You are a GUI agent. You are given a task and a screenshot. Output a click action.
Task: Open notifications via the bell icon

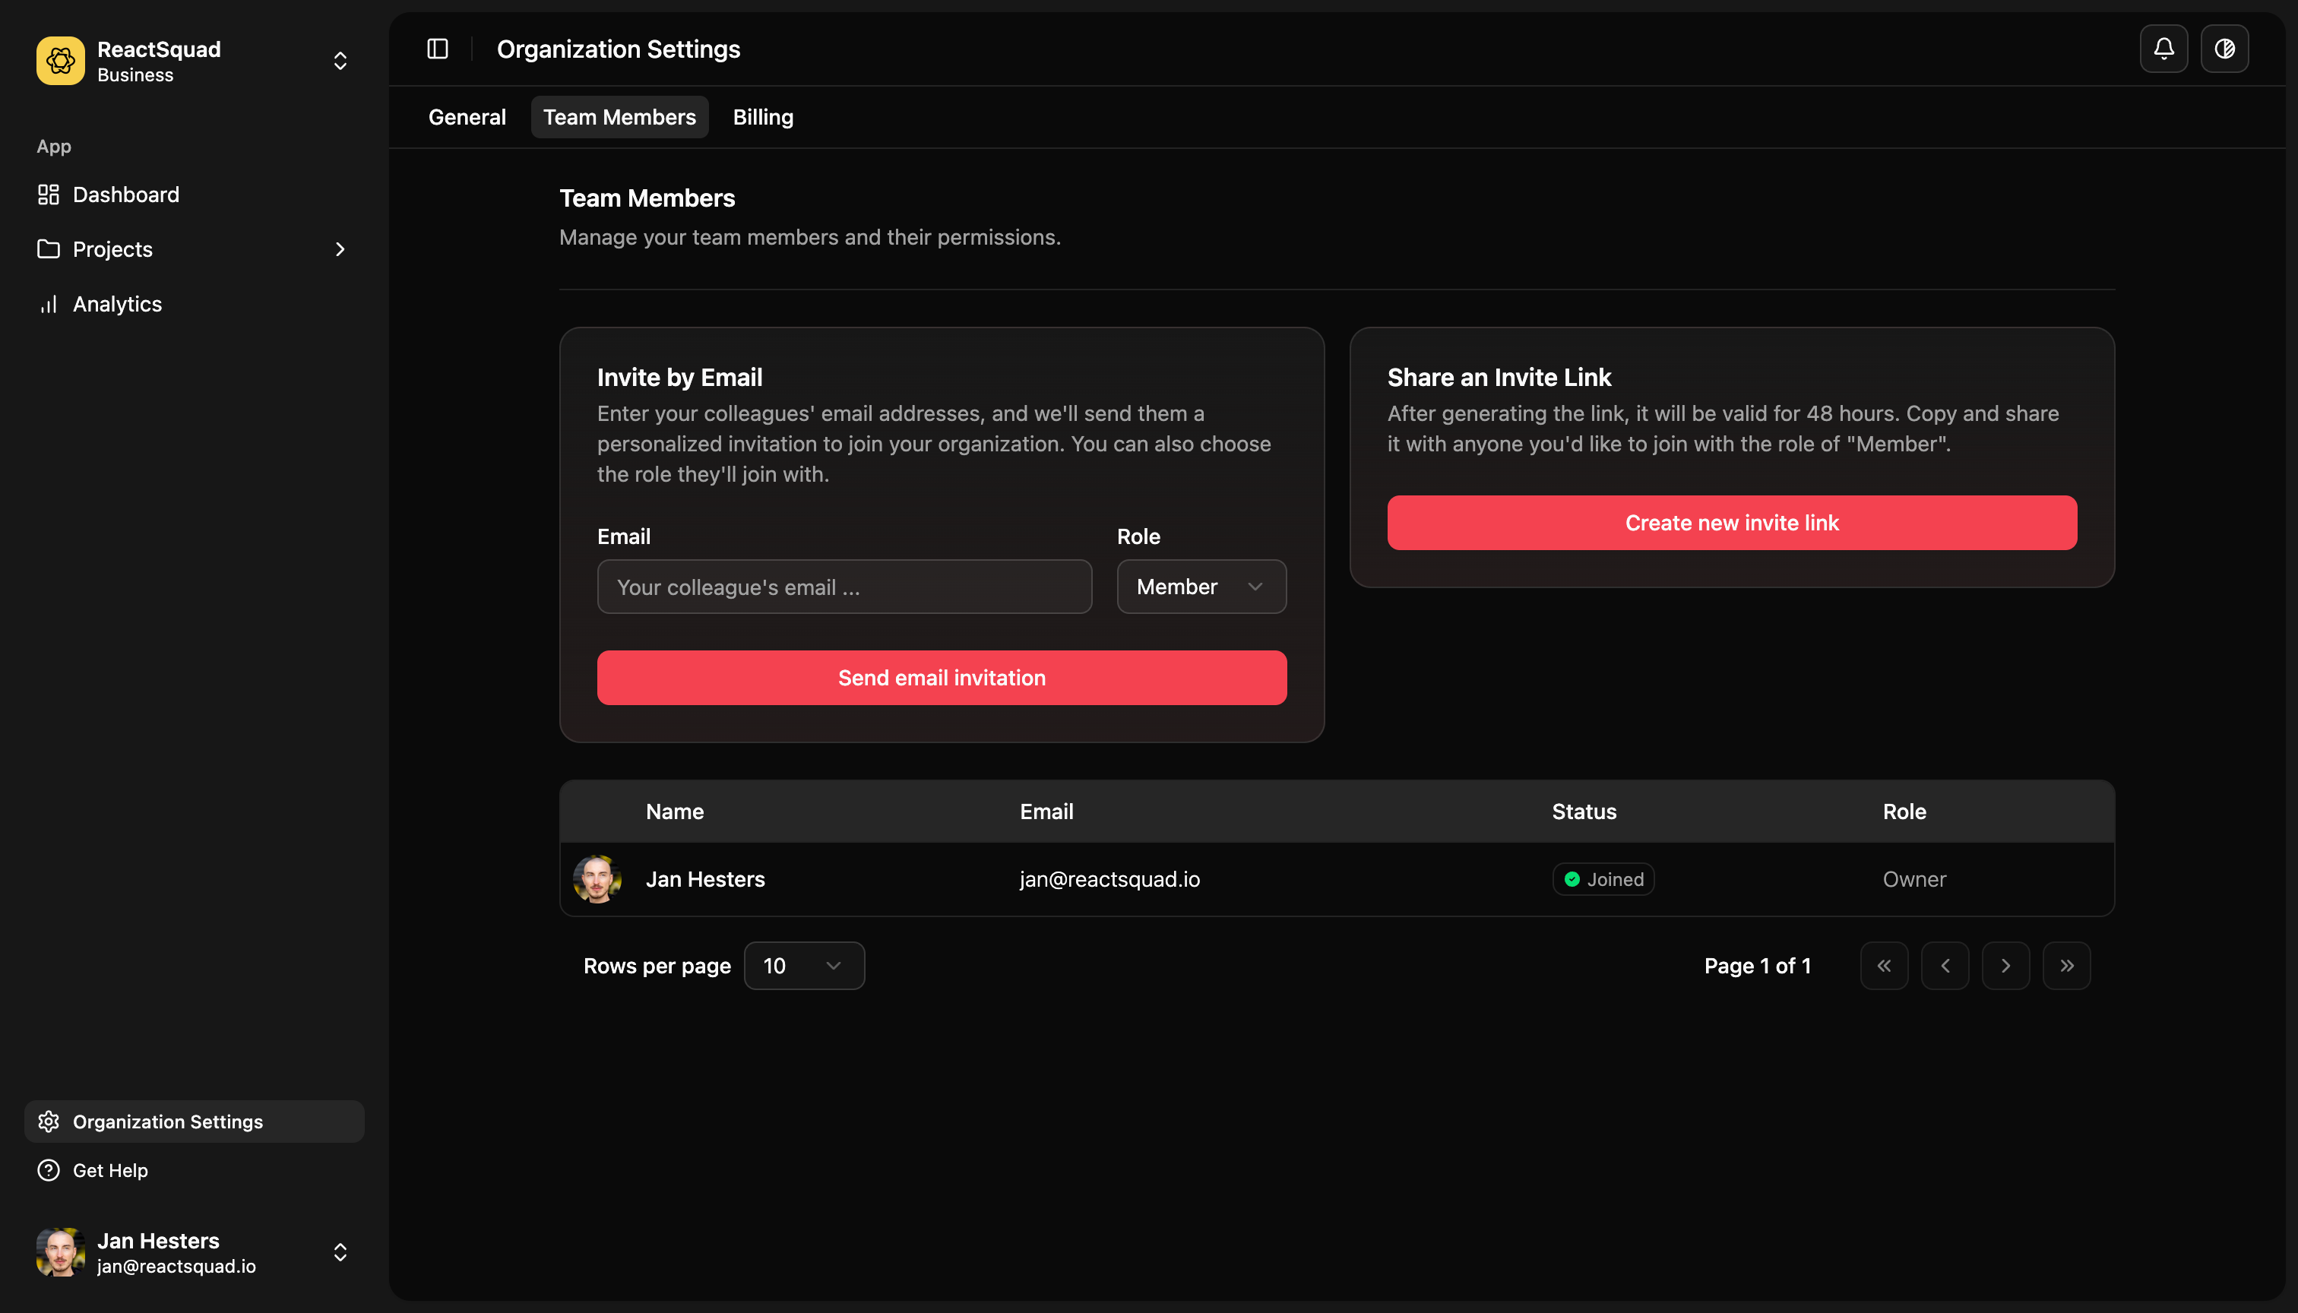tap(2163, 49)
